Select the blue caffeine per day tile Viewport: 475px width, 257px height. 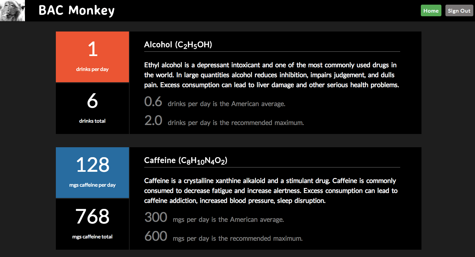click(x=92, y=172)
